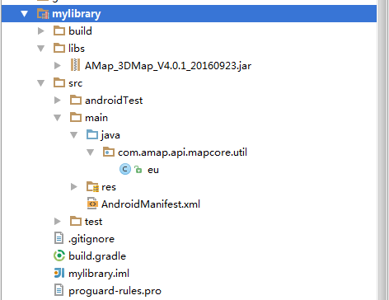Collapse the main folder arrow

point(57,118)
